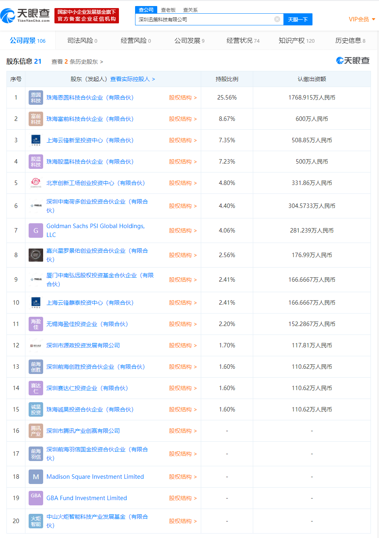Open the 经营风险 tab
This screenshot has height=538, width=379.
click(x=136, y=41)
